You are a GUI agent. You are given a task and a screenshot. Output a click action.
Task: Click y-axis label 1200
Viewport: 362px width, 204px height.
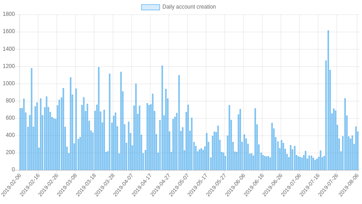(x=9, y=66)
